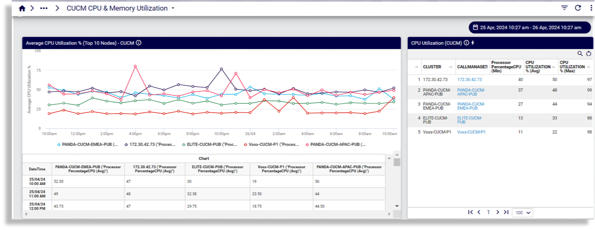Toggle the PANDA-CUCM-APAC-PUB legend series
The width and height of the screenshot is (595, 230).
336,144
